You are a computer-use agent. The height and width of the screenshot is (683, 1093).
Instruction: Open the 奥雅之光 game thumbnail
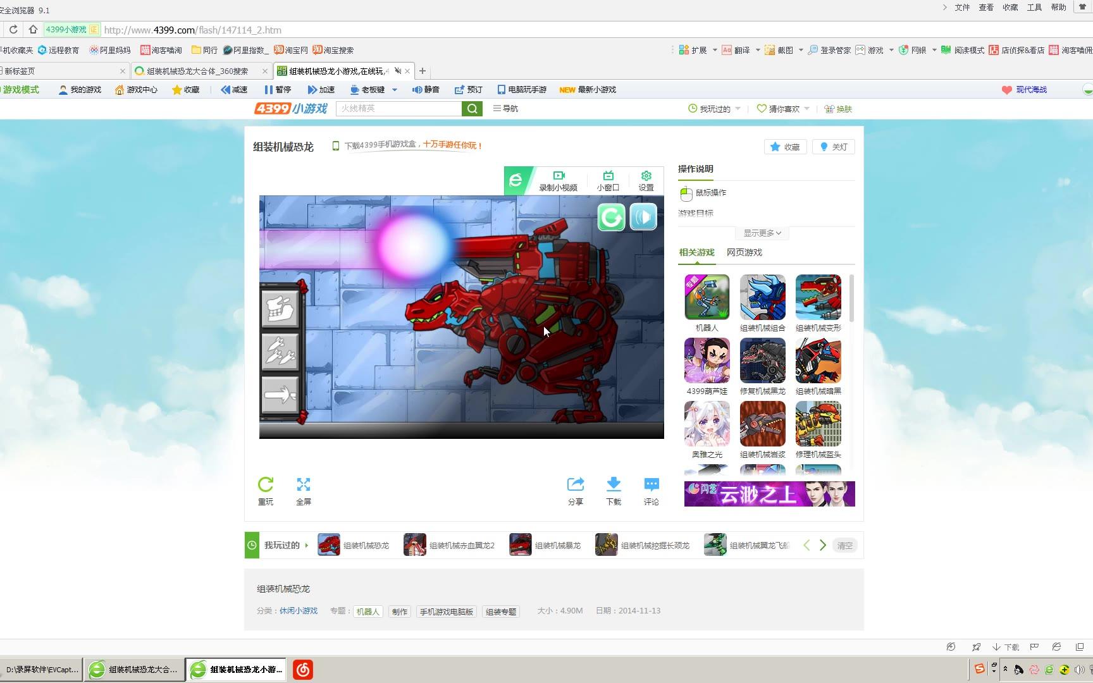(707, 424)
